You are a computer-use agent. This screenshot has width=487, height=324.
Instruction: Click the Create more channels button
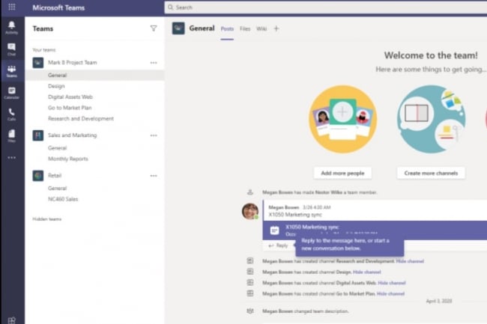click(431, 173)
